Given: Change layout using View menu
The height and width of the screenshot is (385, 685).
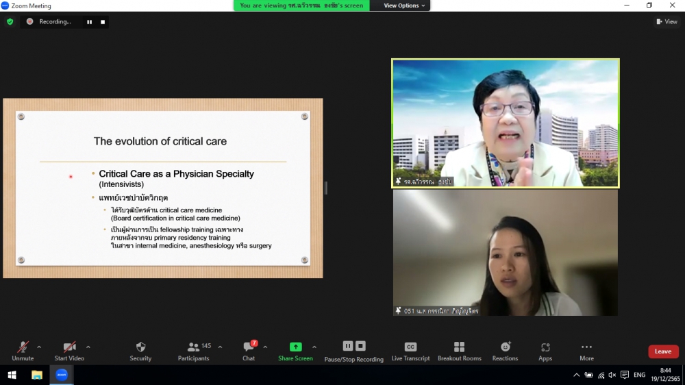Looking at the screenshot, I should 667,22.
